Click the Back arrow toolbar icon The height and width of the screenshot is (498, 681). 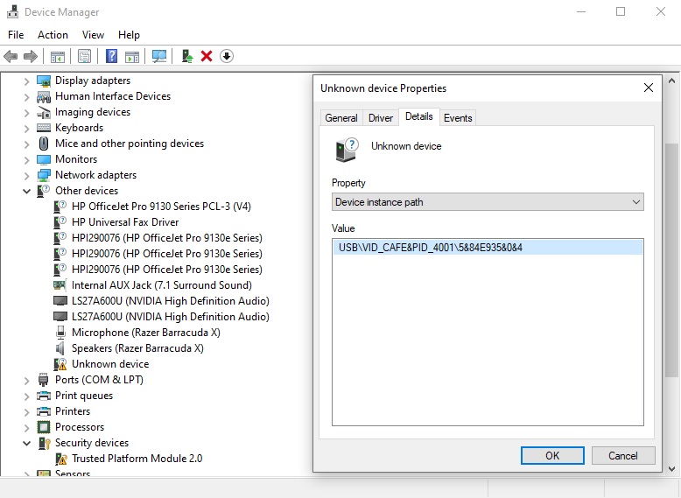tap(11, 56)
